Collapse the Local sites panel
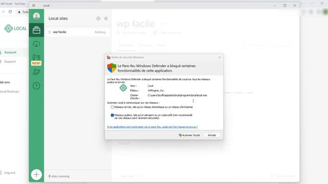The width and height of the screenshot is (328, 184). click(106, 18)
